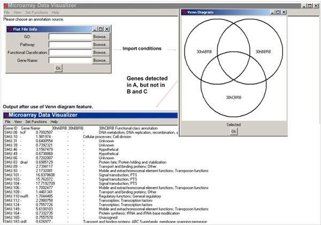The width and height of the screenshot is (321, 225).
Task: Click the Venn Diagram window title icon
Action: click(x=183, y=11)
